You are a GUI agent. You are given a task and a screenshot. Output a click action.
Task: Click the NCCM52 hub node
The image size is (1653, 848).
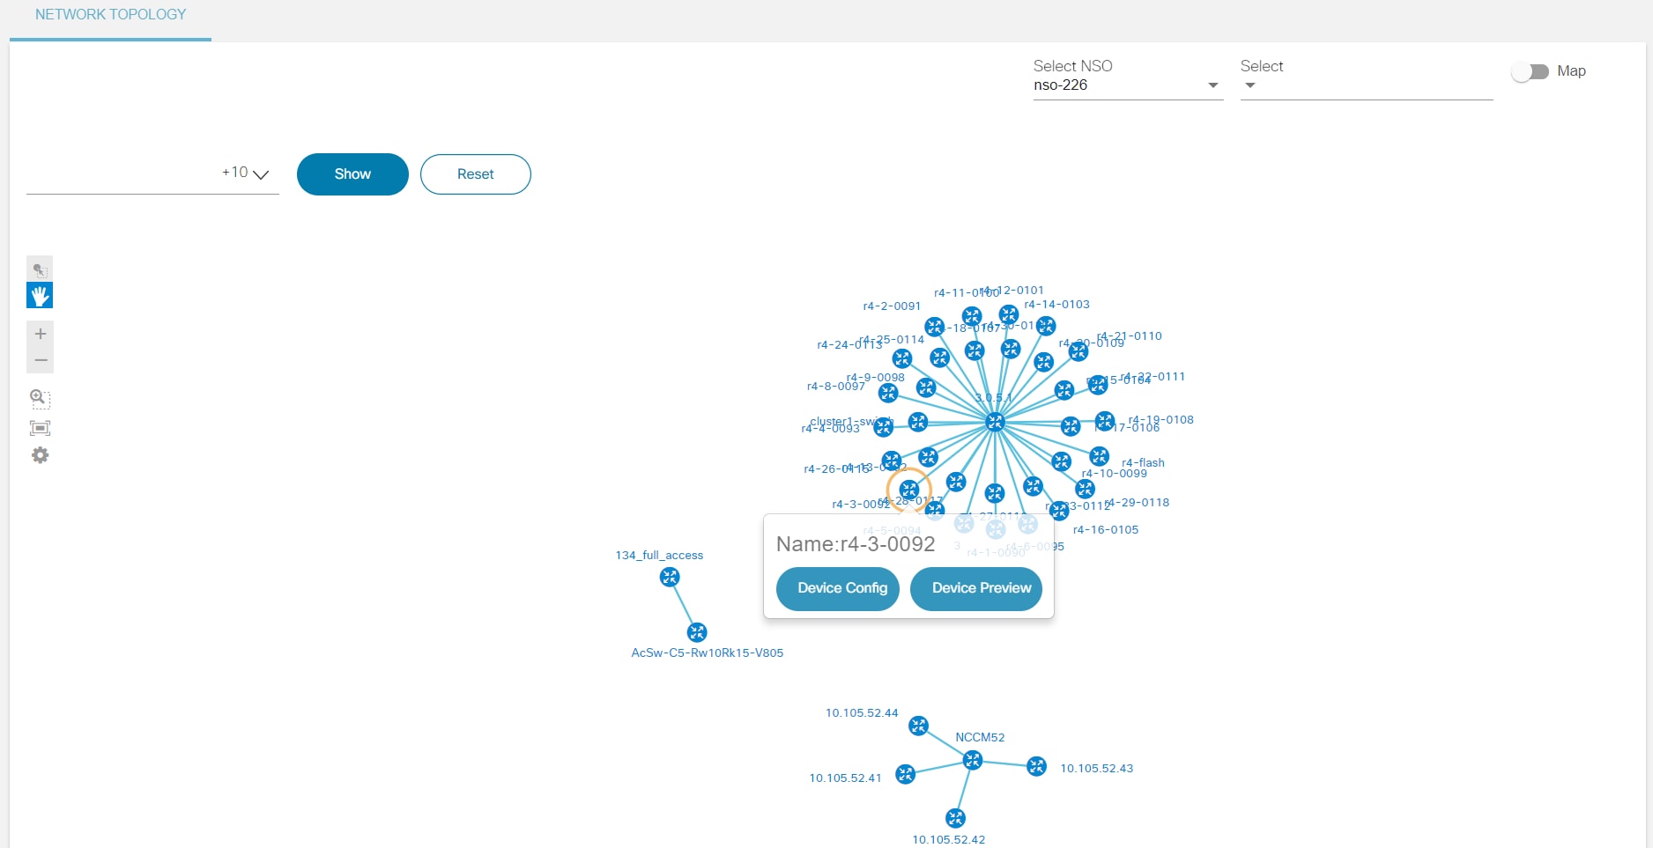pyautogui.click(x=973, y=760)
